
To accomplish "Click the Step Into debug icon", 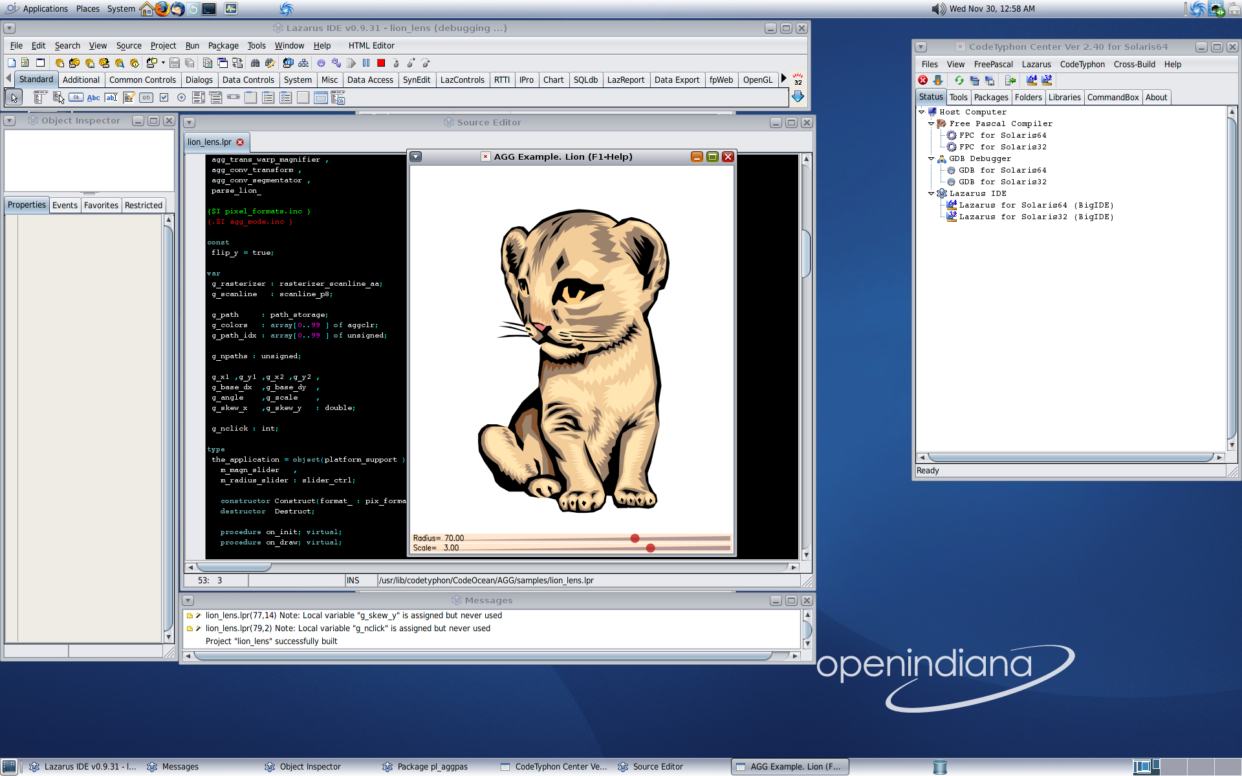I will [396, 63].
